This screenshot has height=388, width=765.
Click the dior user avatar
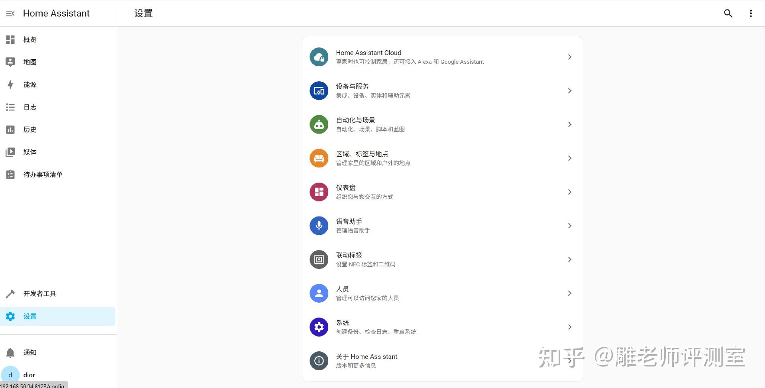coord(10,375)
